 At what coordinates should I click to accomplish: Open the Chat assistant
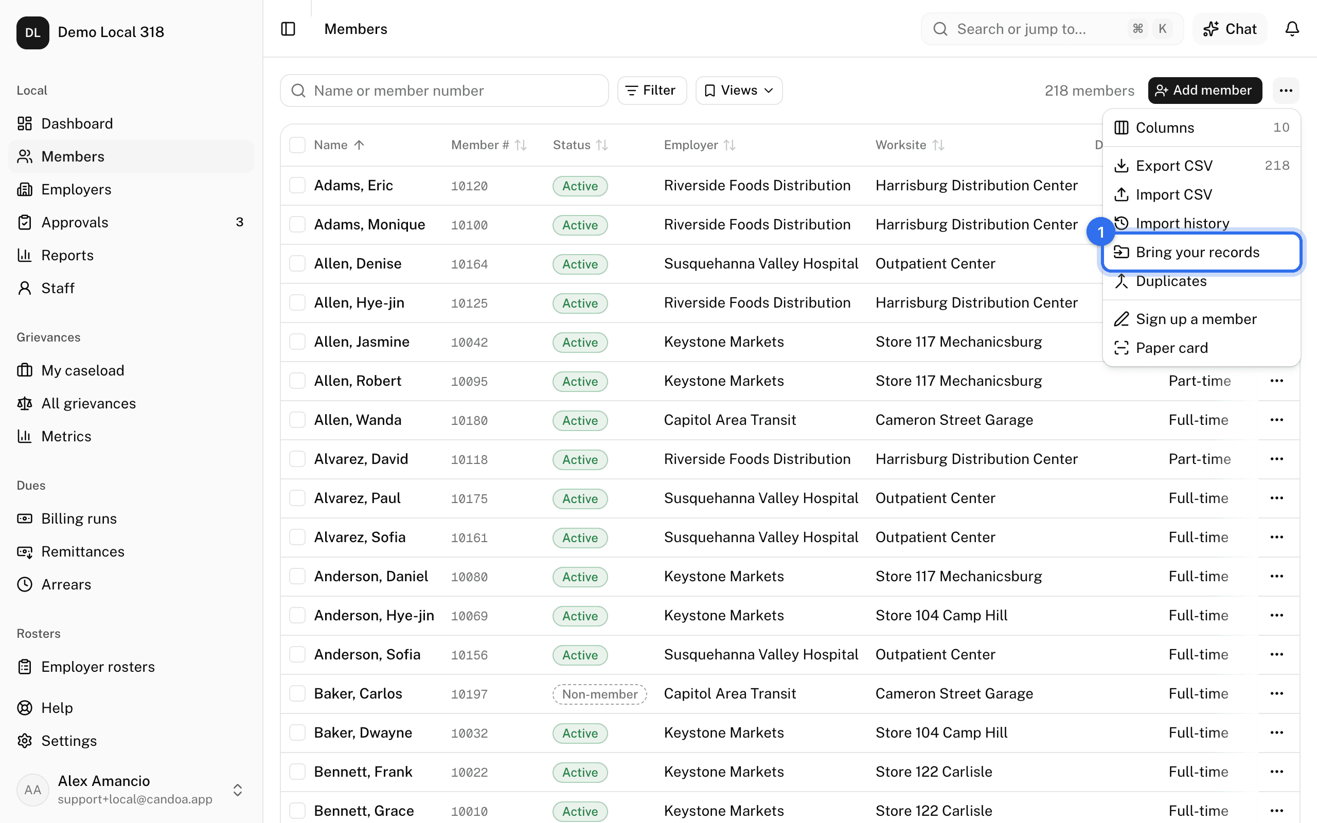[1230, 29]
